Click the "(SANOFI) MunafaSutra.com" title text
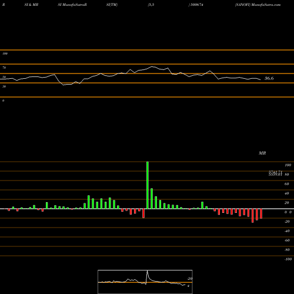This screenshot has height=294, width=294. pos(258,5)
